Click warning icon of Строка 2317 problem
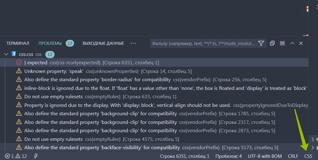The width and height of the screenshot is (318, 160). 19,122
